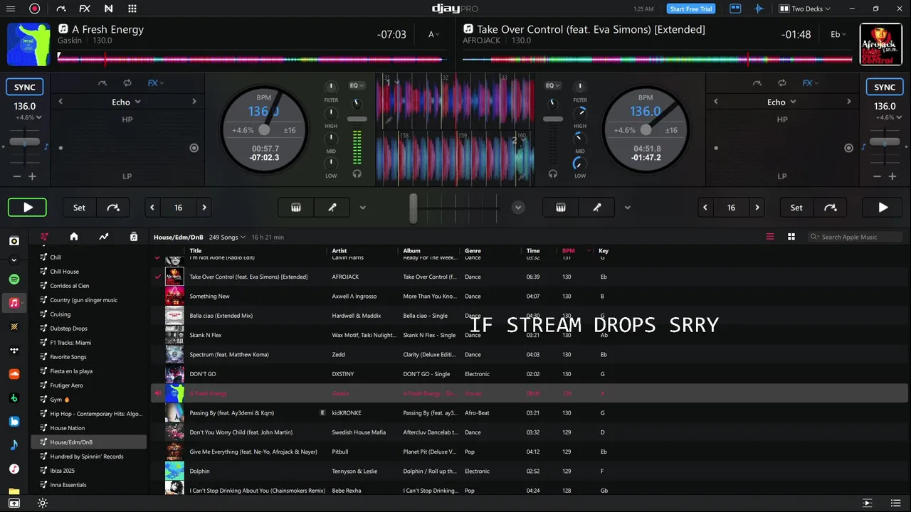Switch library to grid view

coord(791,237)
